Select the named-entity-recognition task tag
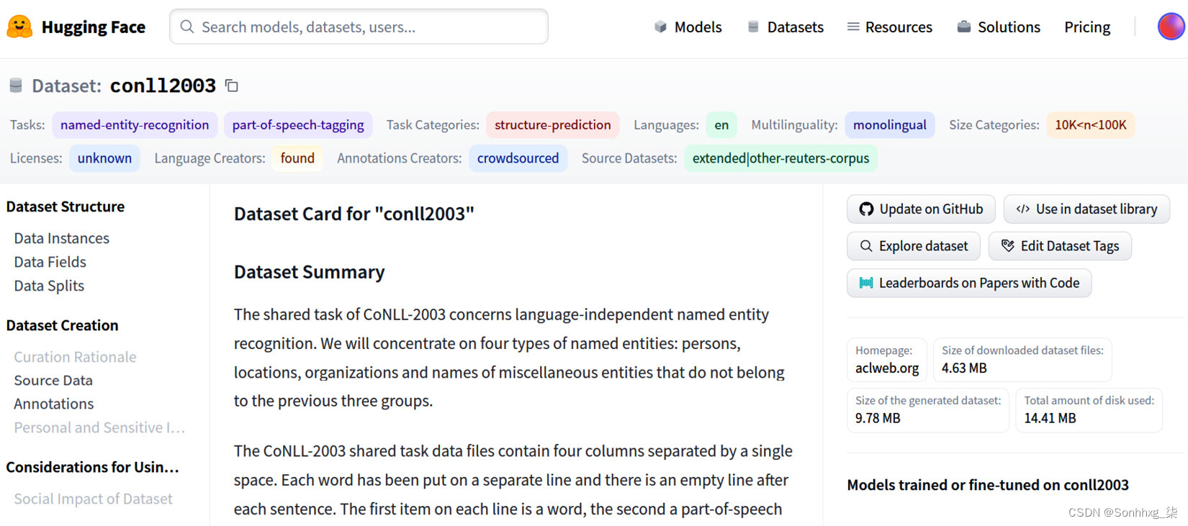 (x=135, y=124)
